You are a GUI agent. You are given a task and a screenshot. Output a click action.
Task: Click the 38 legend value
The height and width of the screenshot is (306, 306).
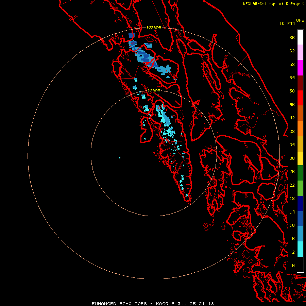coord(292,132)
